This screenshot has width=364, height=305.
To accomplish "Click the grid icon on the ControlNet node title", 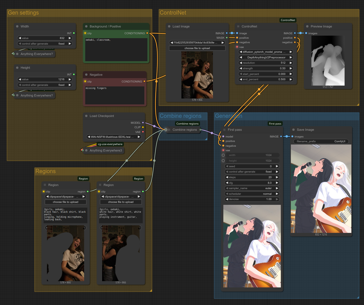I will coord(238,26).
